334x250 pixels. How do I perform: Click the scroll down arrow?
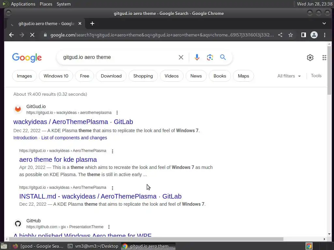point(329,234)
